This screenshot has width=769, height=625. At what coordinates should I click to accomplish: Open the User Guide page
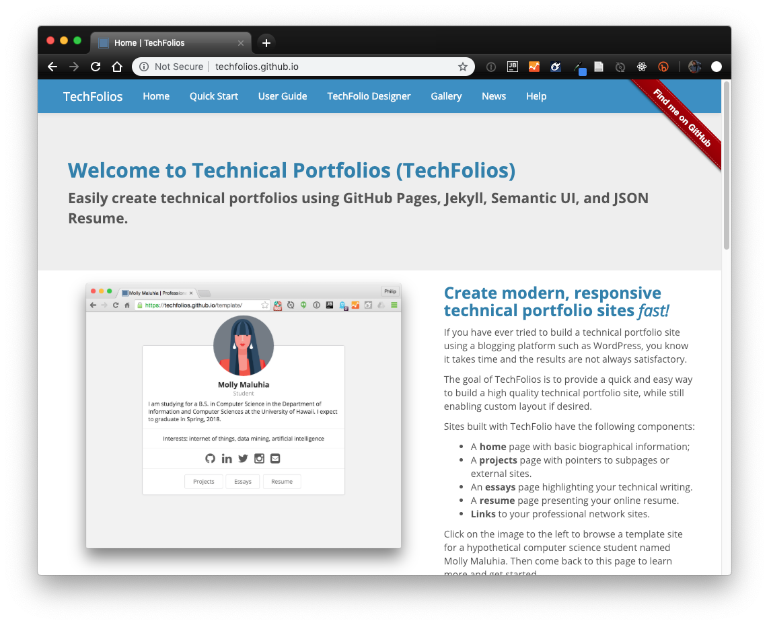tap(283, 96)
